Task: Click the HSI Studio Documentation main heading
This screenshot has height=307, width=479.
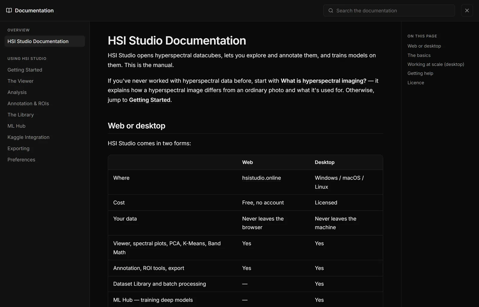Action: point(177,41)
